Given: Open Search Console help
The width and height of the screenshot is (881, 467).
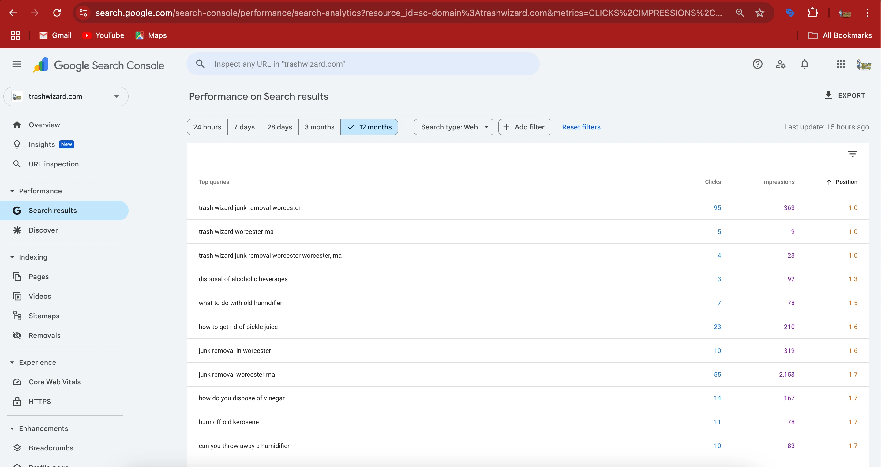Looking at the screenshot, I should pyautogui.click(x=758, y=64).
